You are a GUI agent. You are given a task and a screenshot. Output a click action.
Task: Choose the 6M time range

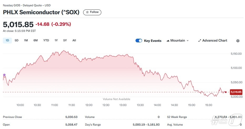point(36,40)
